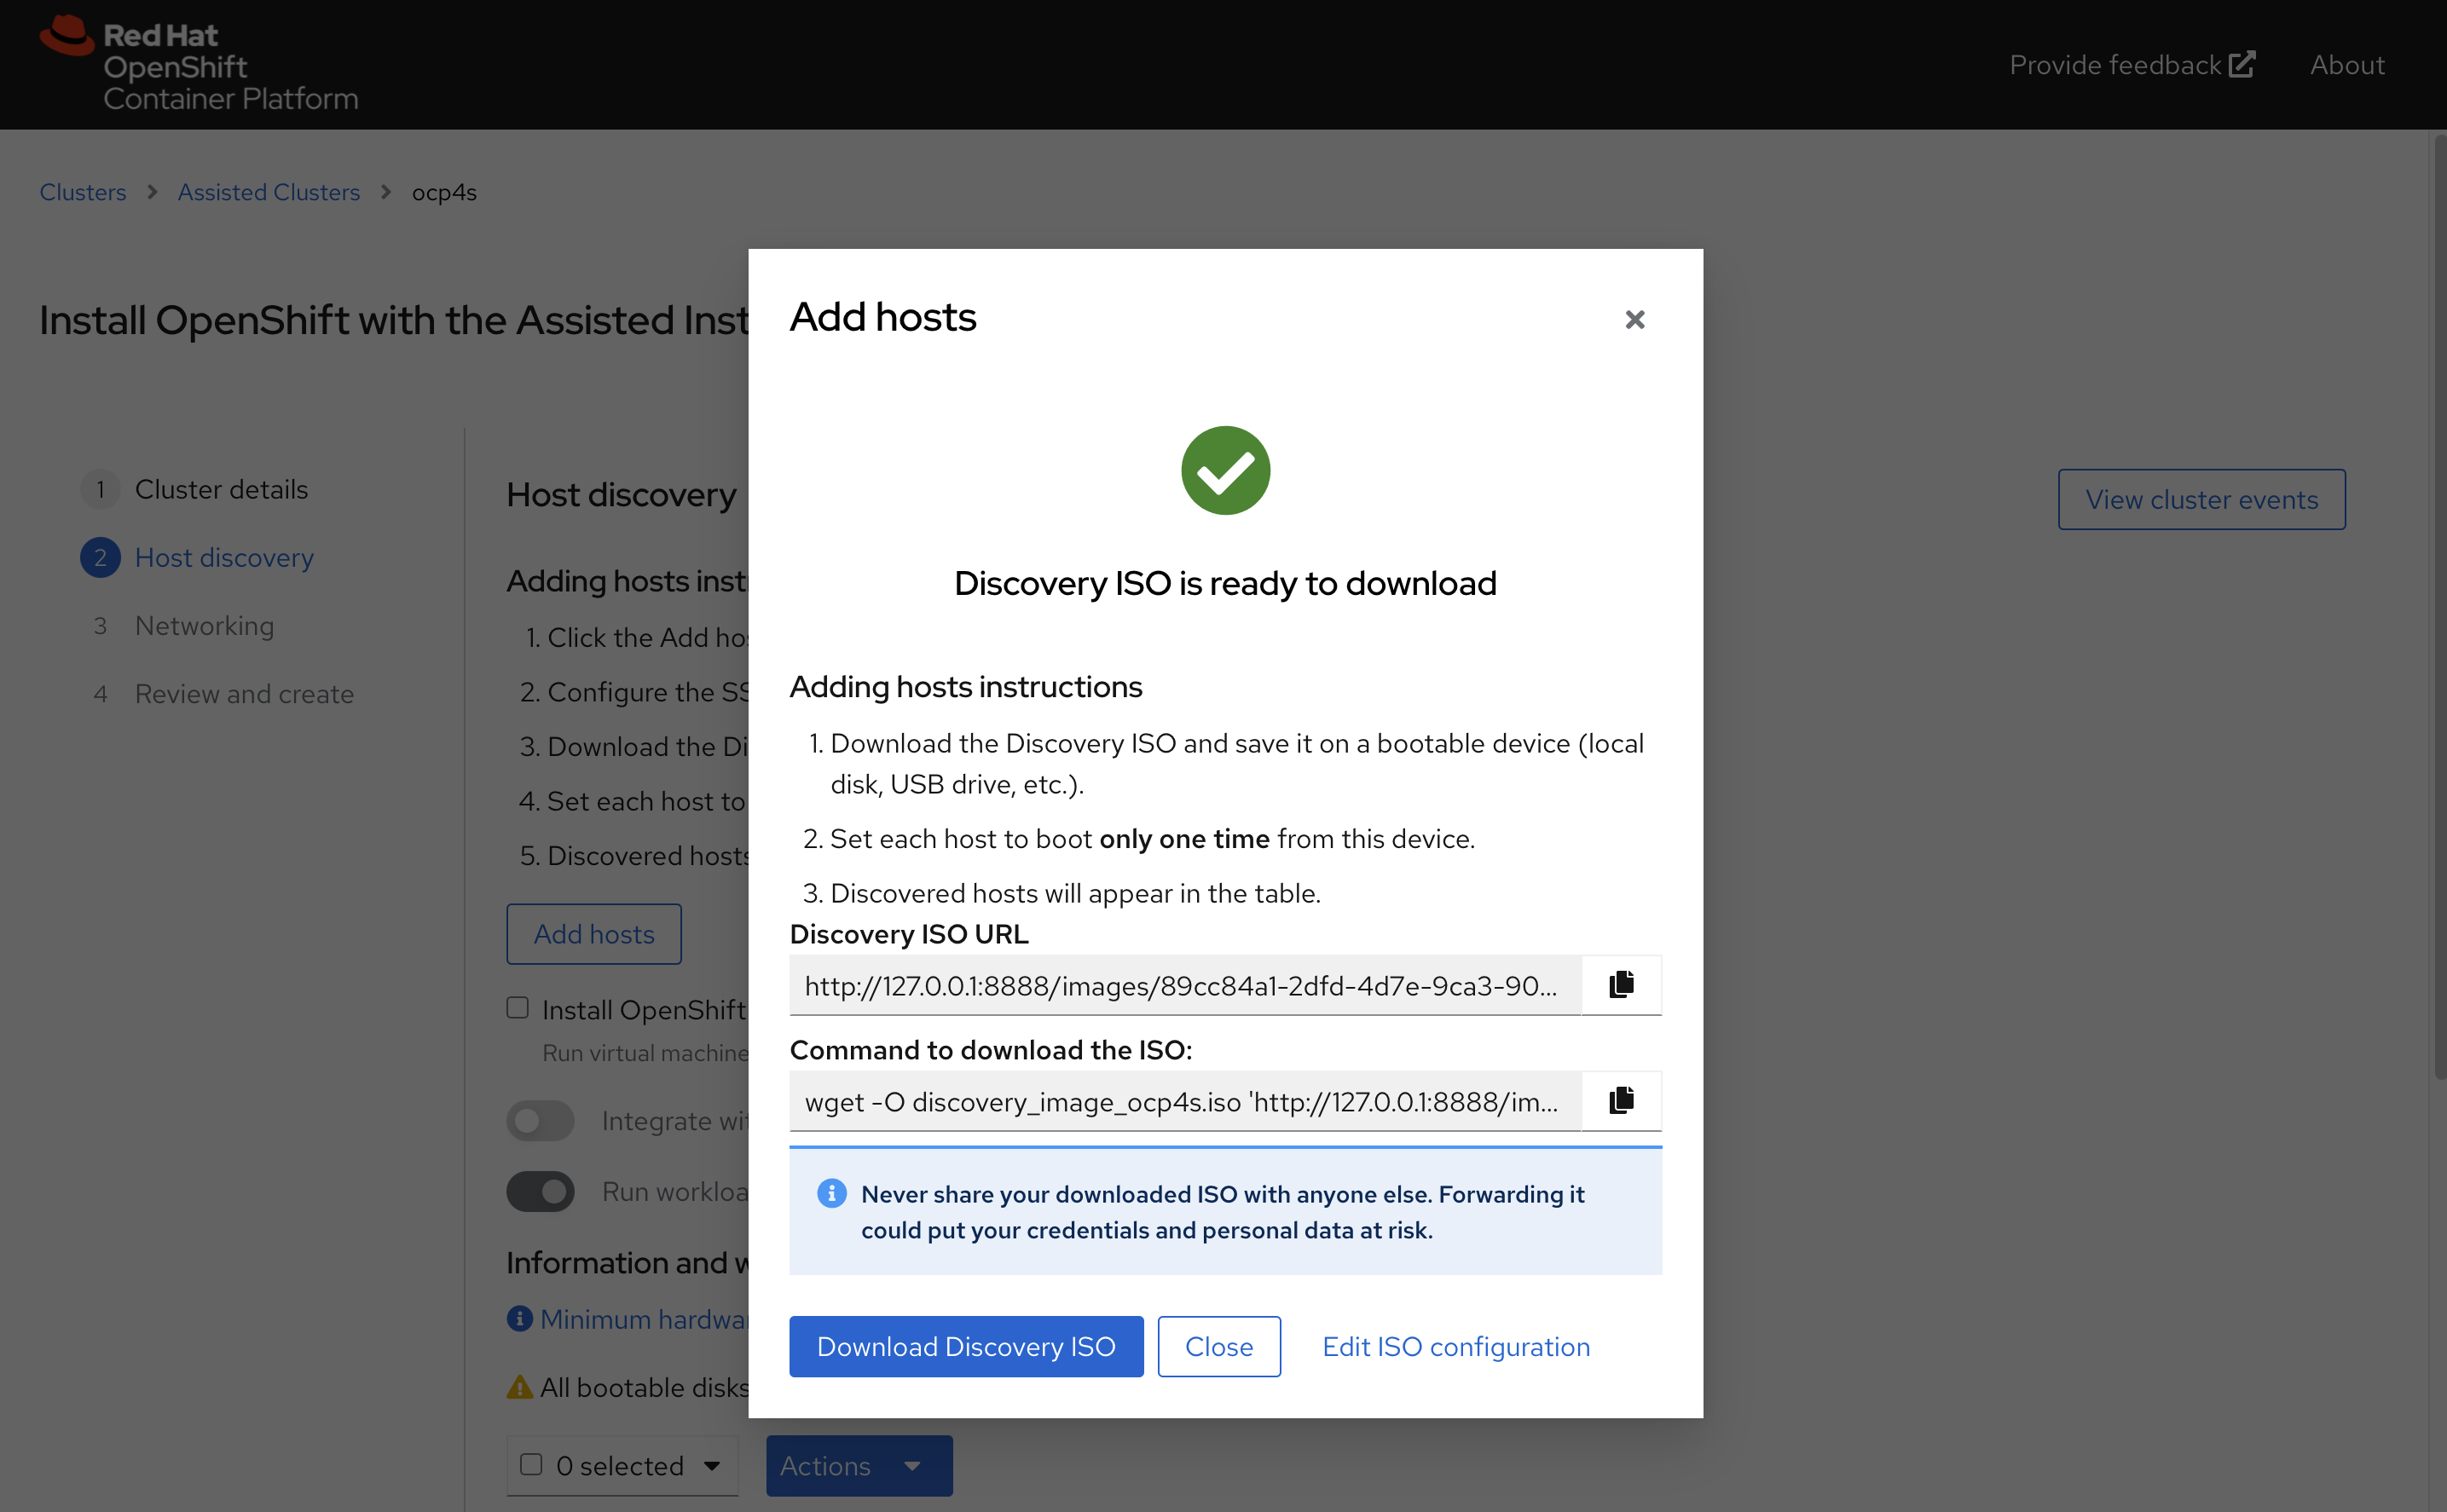Open the About menu item
Image resolution: width=2447 pixels, height=1512 pixels.
[2347, 65]
